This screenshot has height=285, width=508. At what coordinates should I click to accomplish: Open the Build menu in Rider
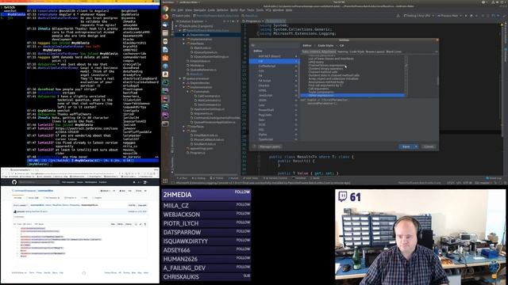tap(233, 10)
